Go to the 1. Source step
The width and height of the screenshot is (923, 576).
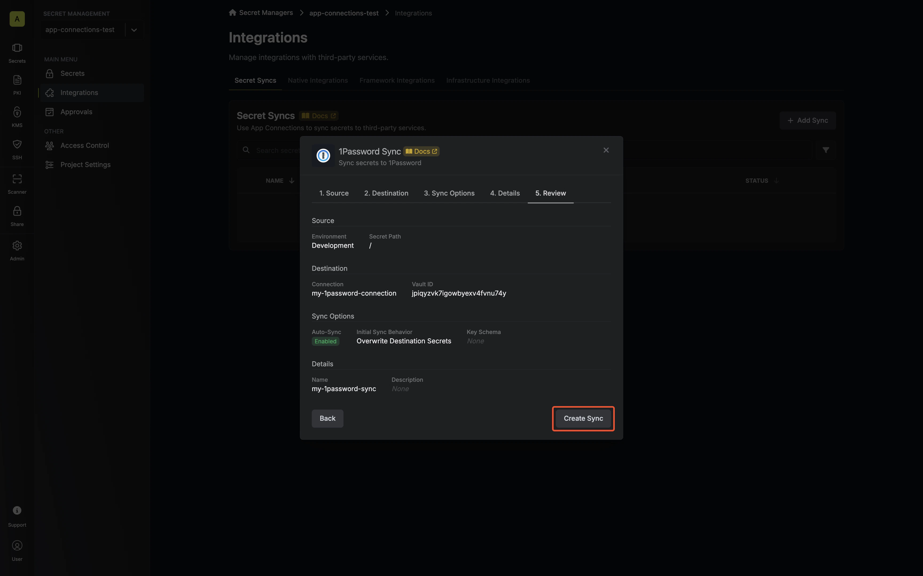click(334, 193)
